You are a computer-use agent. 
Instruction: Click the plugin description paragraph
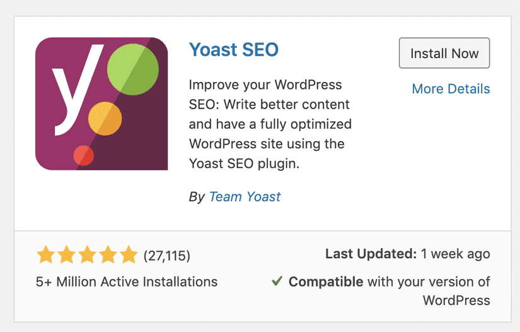tap(270, 124)
